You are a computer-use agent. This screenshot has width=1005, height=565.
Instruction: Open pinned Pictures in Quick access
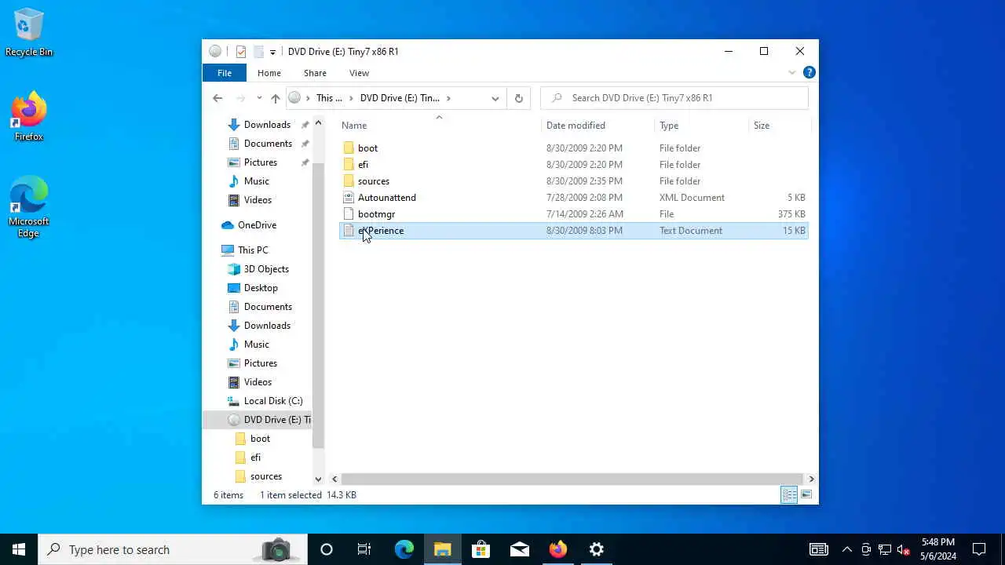pyautogui.click(x=260, y=162)
